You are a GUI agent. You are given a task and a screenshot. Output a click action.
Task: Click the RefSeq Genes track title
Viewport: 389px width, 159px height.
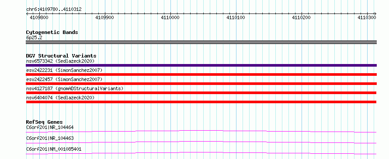[44, 122]
